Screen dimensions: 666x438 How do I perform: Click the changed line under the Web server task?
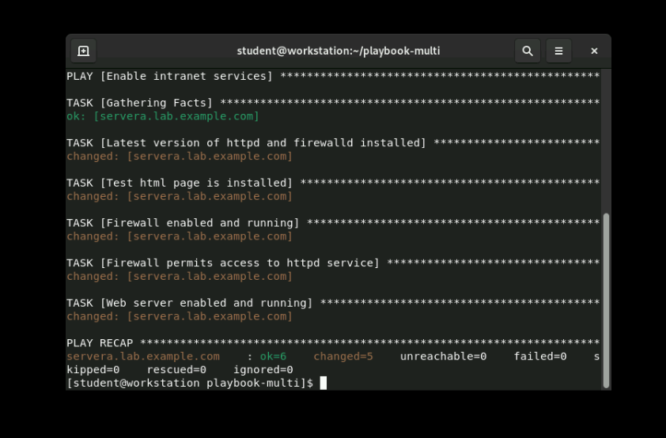180,316
